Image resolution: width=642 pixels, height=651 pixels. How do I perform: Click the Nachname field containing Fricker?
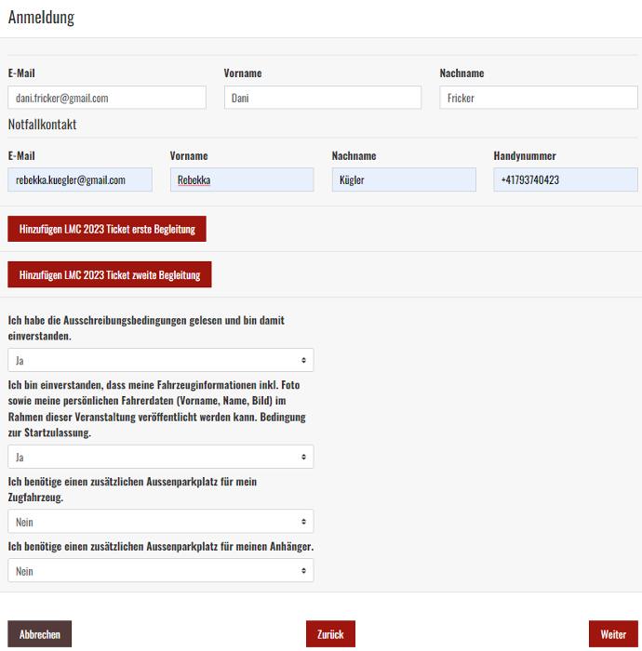tap(538, 98)
